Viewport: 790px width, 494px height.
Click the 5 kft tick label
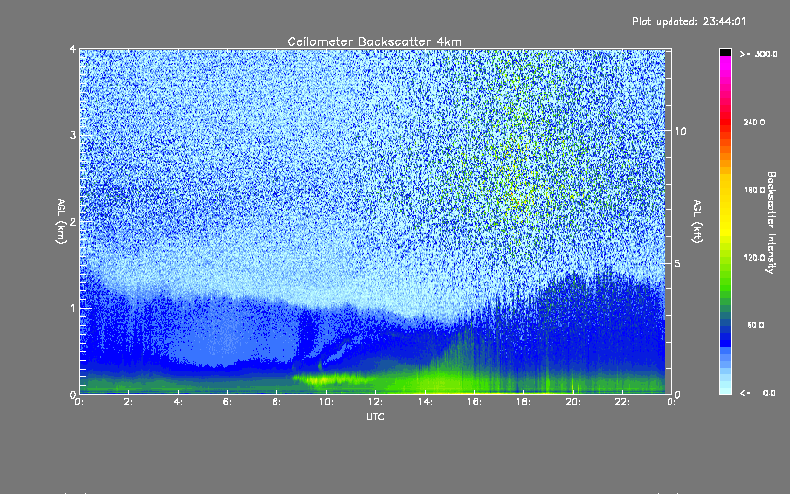click(x=678, y=263)
